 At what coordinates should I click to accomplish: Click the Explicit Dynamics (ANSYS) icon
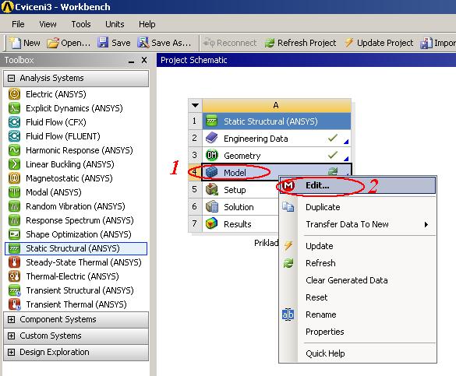(x=14, y=108)
